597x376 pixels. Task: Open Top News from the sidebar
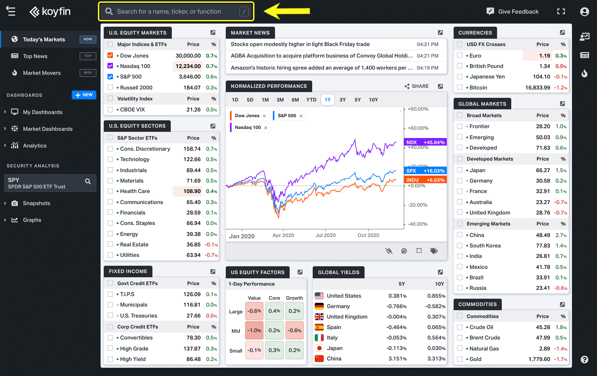click(x=35, y=56)
